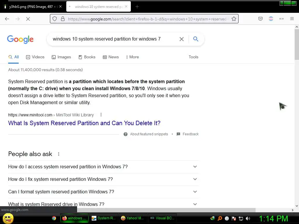
Task: Open the smiley Start button
Action: [8, 218]
